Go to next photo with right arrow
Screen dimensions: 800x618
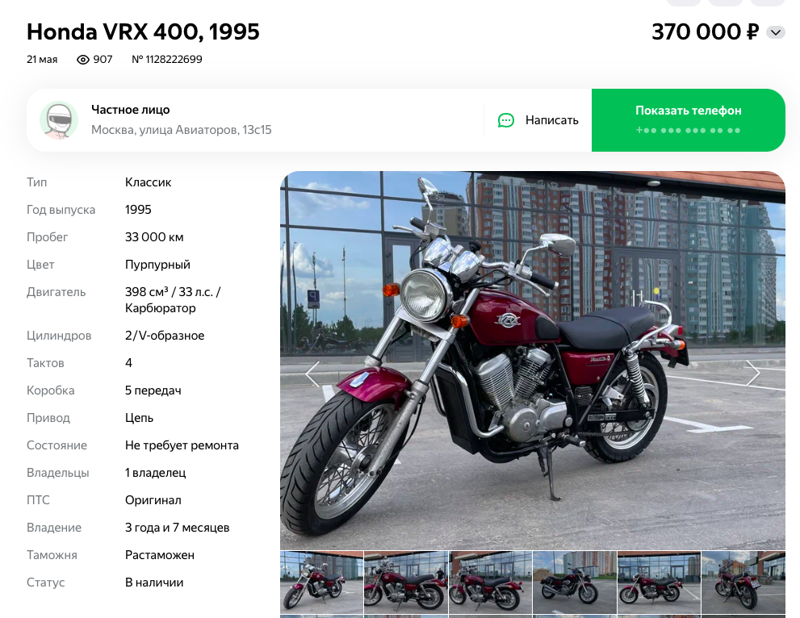(753, 373)
